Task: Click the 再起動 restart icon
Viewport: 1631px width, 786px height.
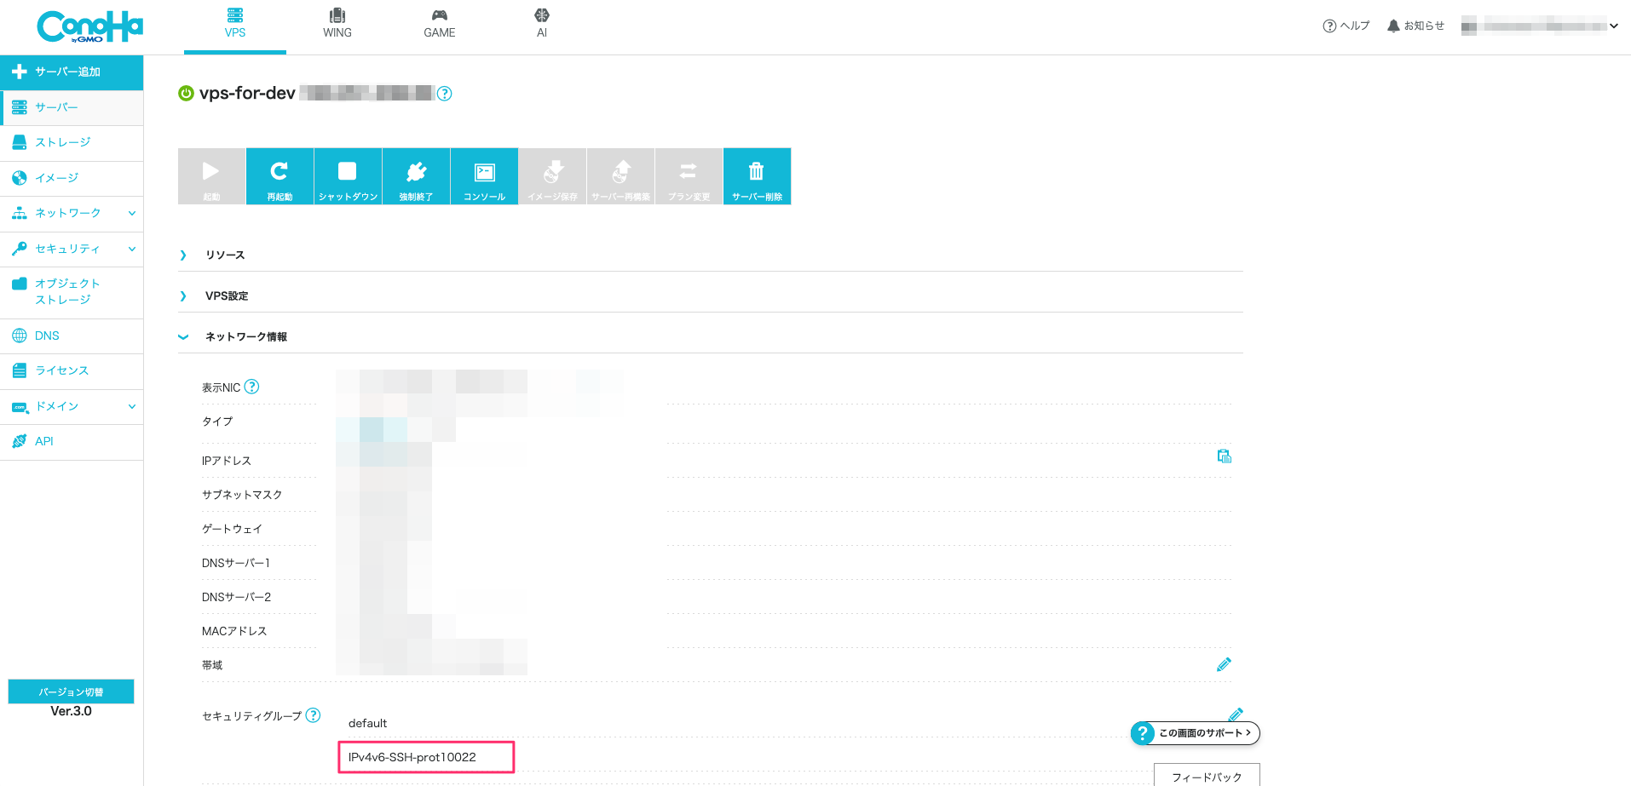Action: [x=280, y=176]
